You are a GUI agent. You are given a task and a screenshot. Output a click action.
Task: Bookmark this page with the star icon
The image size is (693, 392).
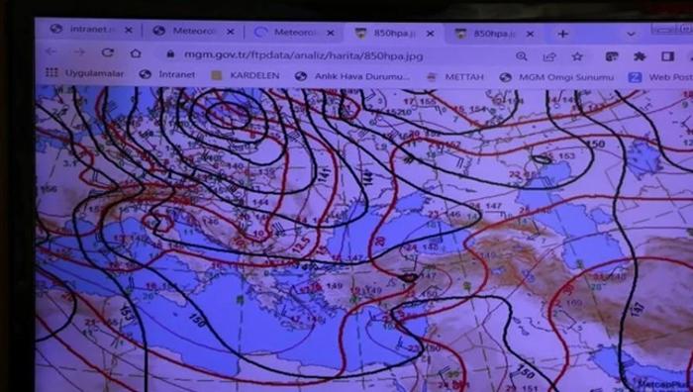(x=577, y=56)
